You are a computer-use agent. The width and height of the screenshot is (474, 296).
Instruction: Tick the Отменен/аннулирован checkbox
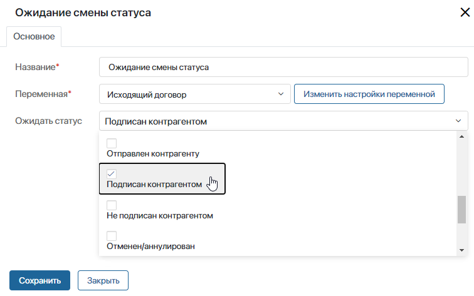coord(112,236)
